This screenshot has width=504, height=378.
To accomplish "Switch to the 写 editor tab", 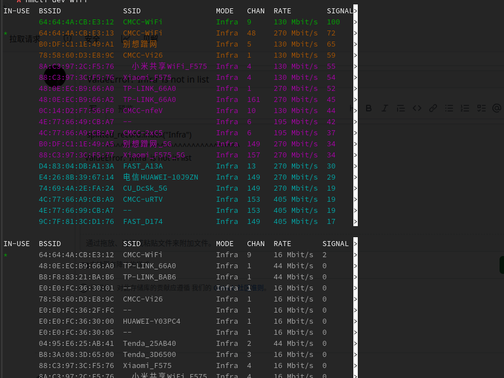I will [x=93, y=109].
